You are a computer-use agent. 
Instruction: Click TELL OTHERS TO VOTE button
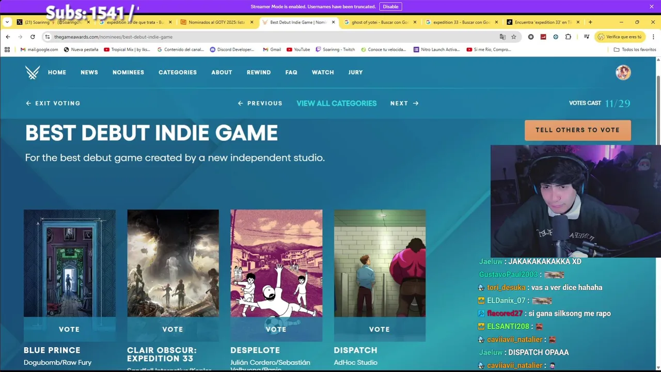[x=577, y=130]
